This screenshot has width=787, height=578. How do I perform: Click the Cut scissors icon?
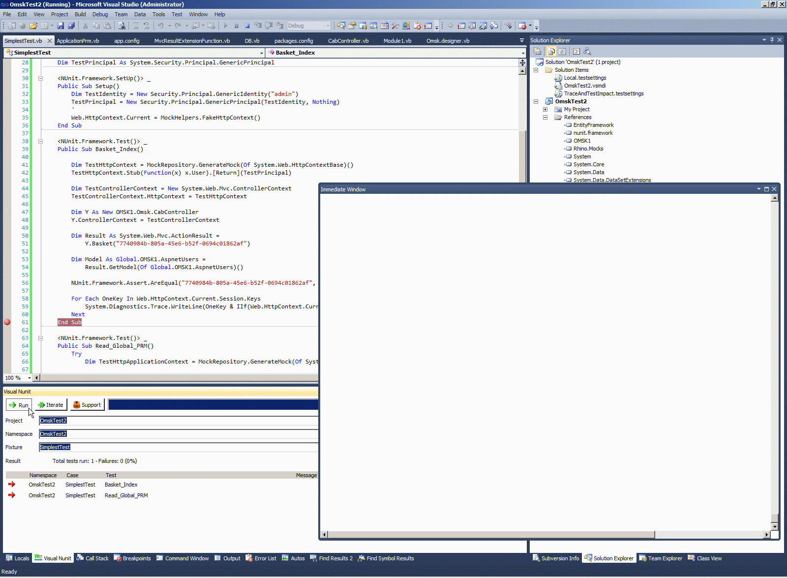85,26
